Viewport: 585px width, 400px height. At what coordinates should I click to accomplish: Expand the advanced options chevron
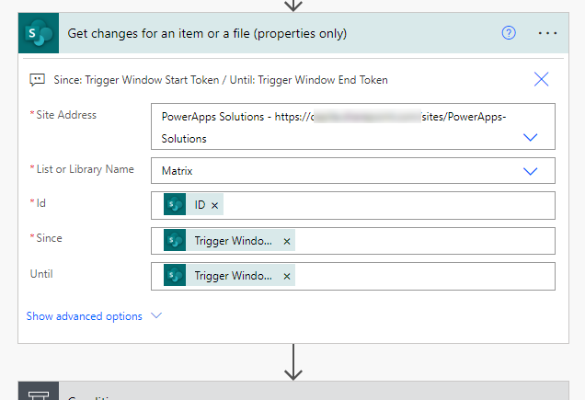[x=155, y=315]
